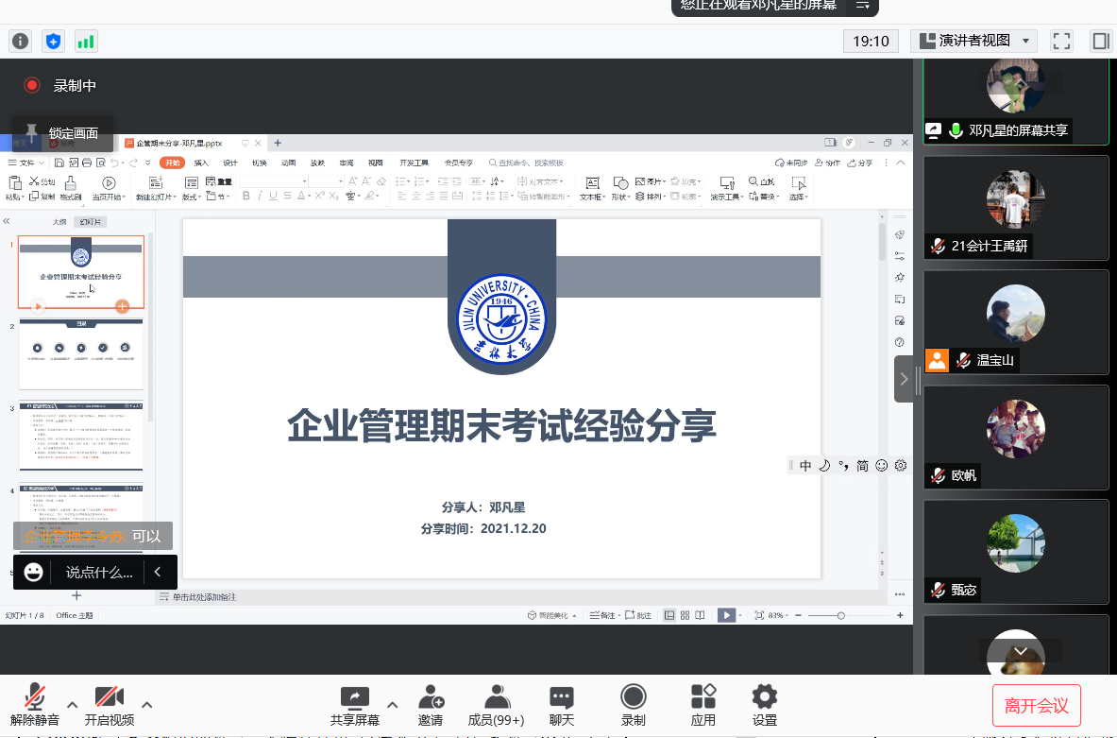Click the IME settings gear icon

coord(901,466)
